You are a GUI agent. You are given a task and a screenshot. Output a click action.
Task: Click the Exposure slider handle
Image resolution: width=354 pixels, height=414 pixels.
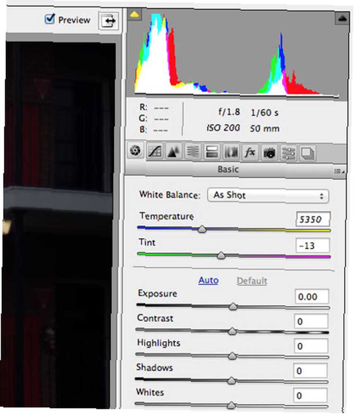pos(233,306)
